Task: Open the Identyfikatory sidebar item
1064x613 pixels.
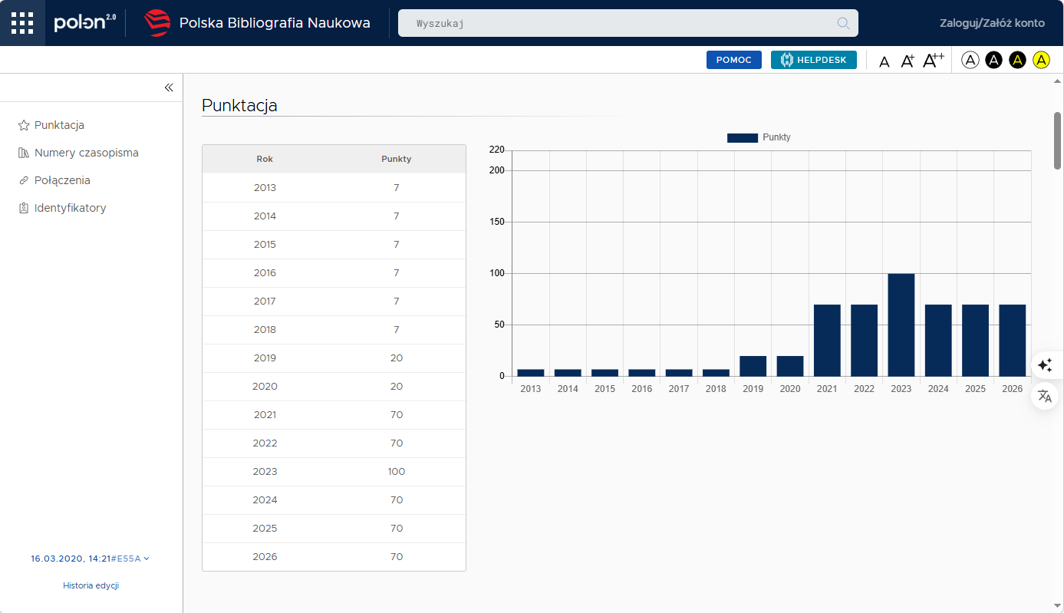Action: (70, 208)
